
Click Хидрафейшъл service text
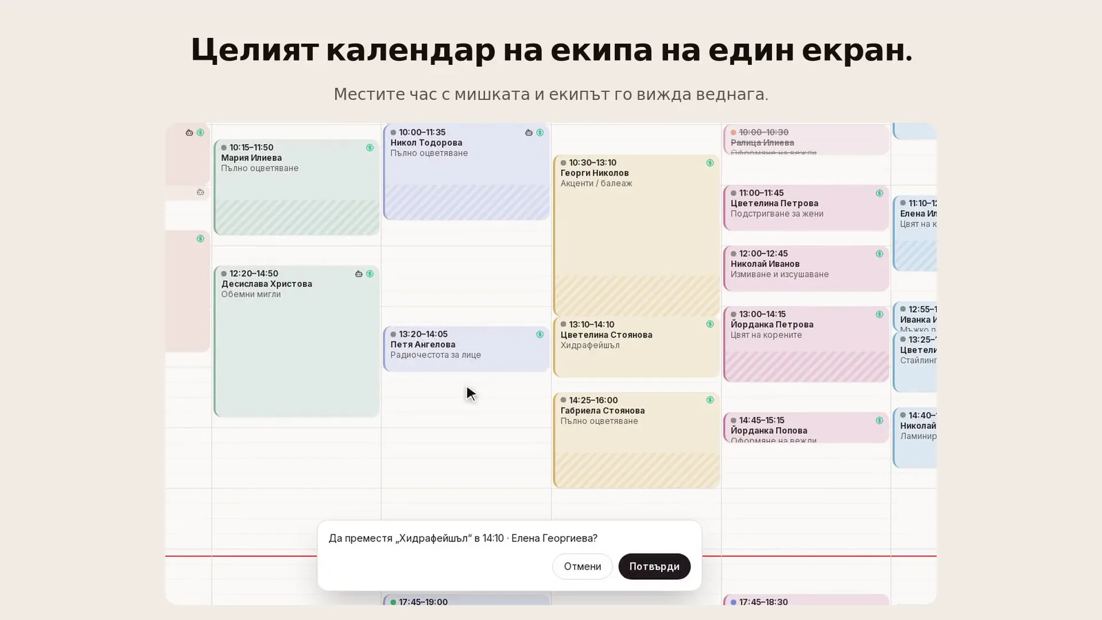tap(590, 345)
